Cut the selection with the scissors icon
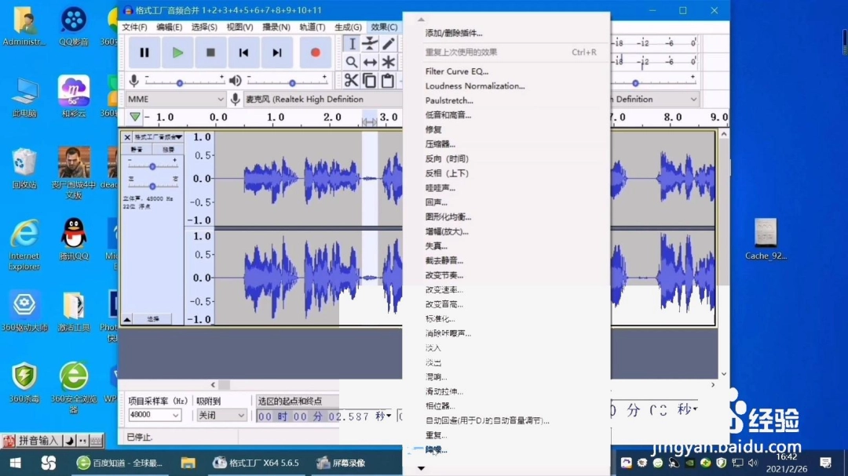Viewport: 848px width, 476px height. click(x=352, y=81)
